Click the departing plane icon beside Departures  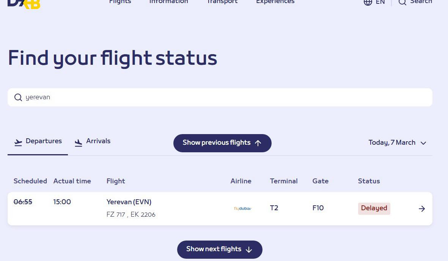click(x=17, y=142)
